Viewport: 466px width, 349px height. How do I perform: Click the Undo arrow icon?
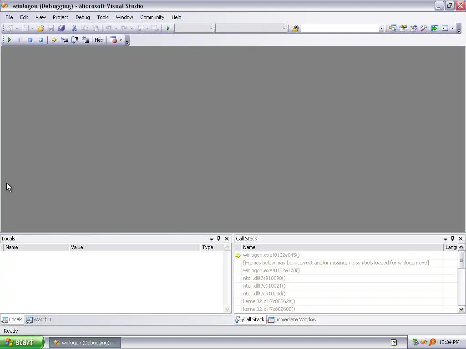[x=108, y=28]
